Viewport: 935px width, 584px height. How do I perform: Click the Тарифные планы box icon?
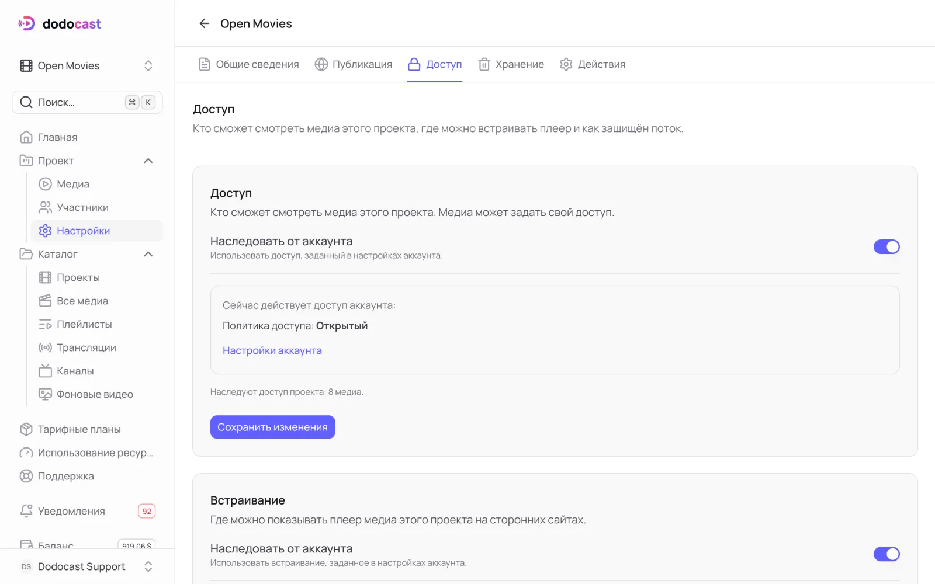point(26,429)
